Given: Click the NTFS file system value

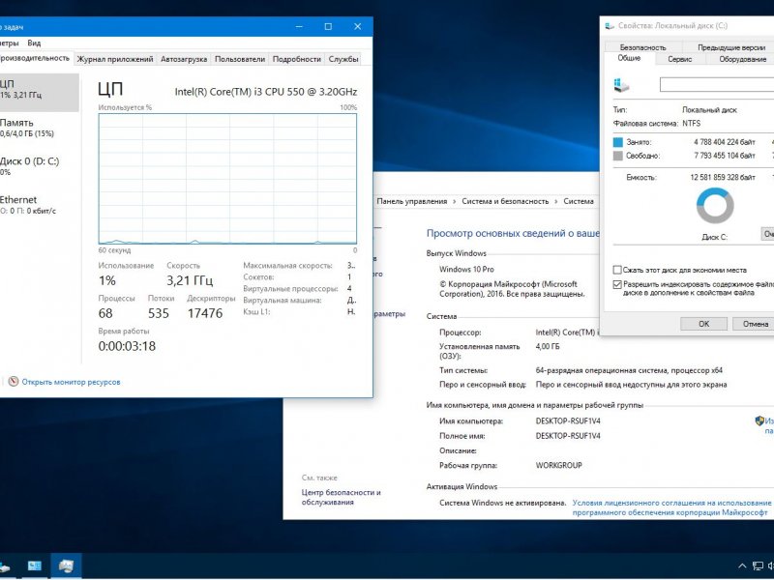Looking at the screenshot, I should pos(691,124).
